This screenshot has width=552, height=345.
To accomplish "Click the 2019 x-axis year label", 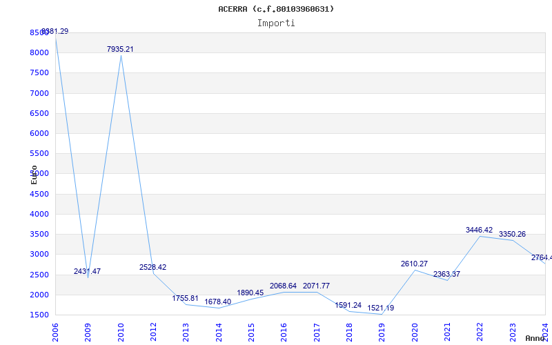I will tap(382, 333).
